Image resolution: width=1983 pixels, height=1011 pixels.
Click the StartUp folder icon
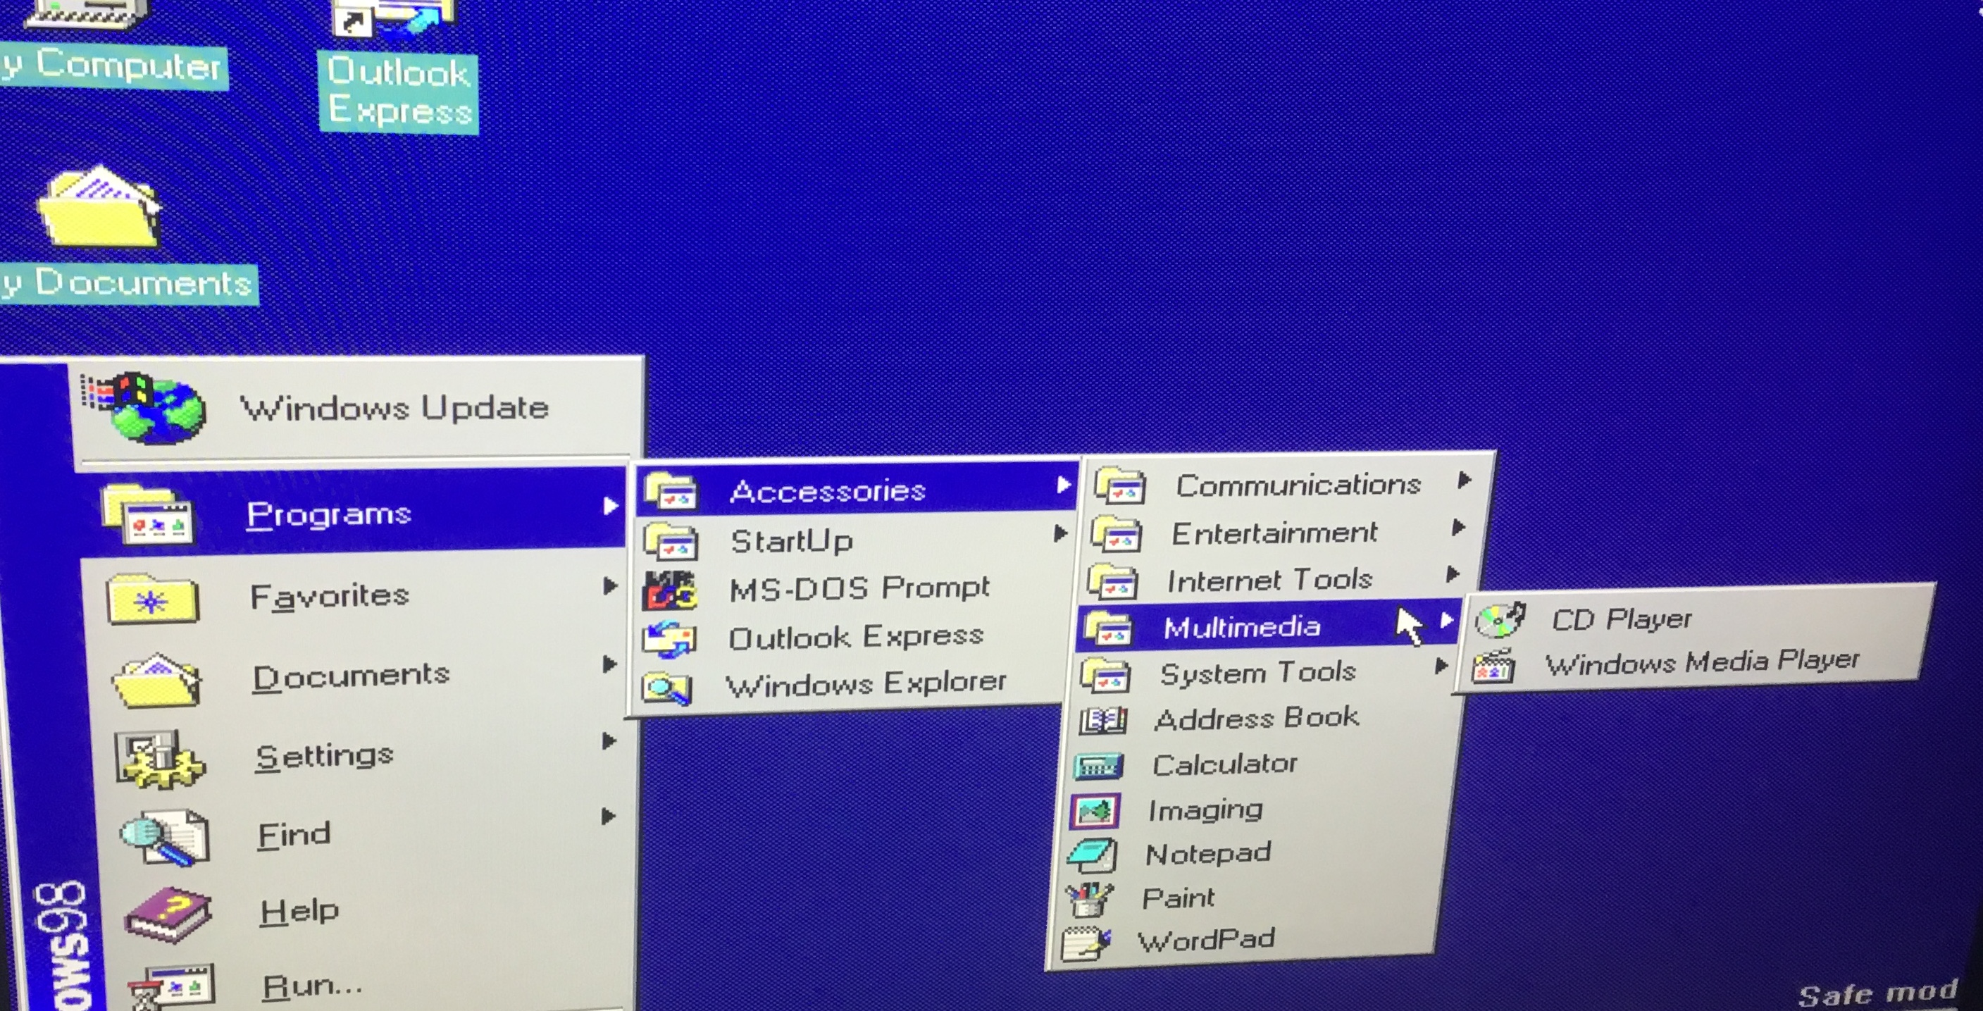[x=671, y=541]
